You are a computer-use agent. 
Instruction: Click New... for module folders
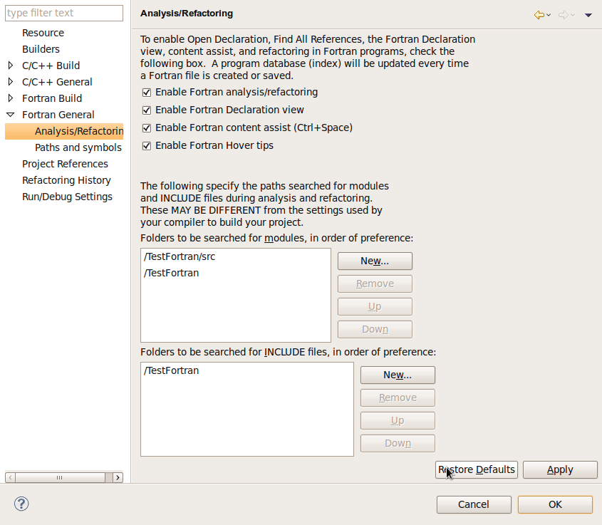point(375,261)
